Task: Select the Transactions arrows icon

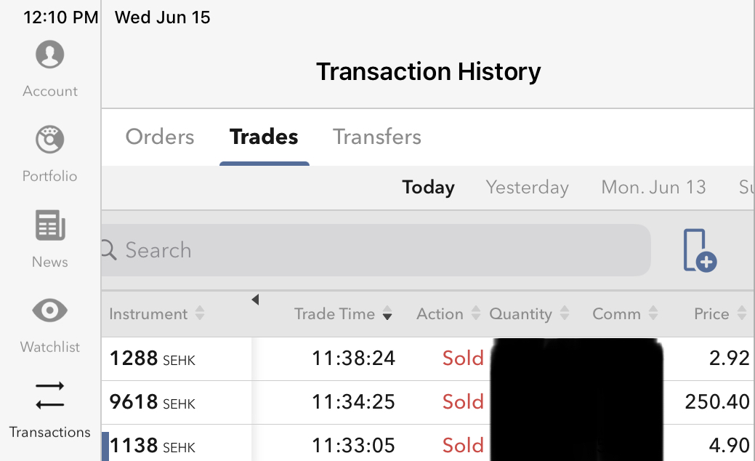Action: click(x=50, y=395)
